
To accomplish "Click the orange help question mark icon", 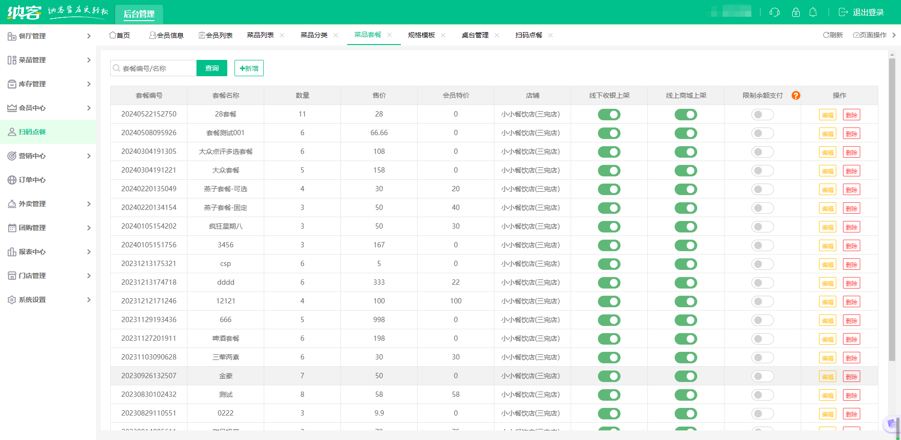I will point(796,95).
